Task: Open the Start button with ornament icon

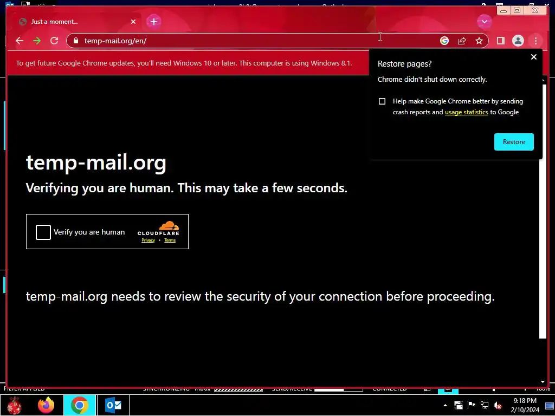Action: [14, 405]
